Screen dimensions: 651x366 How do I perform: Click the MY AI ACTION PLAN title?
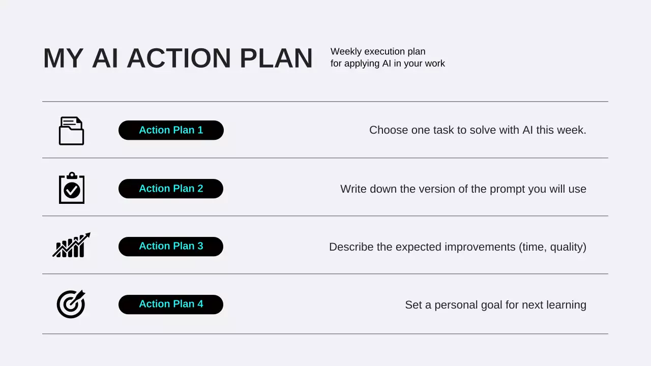[x=177, y=58]
